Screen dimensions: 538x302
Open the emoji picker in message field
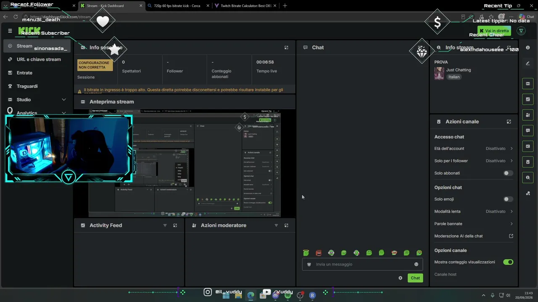point(416,264)
